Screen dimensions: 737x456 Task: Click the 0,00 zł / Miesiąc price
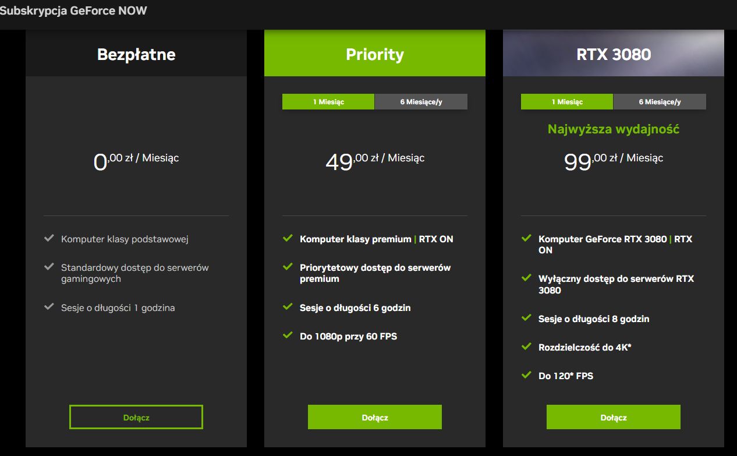click(136, 161)
